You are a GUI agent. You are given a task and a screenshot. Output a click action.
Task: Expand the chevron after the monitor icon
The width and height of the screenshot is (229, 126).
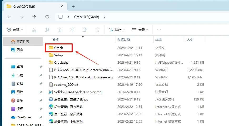(68, 17)
